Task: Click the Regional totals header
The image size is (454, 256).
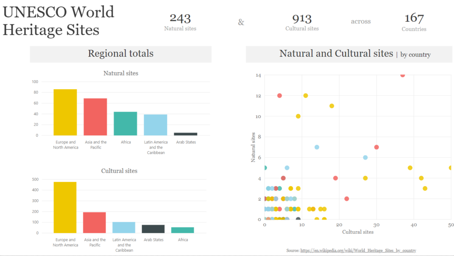Action: (121, 54)
